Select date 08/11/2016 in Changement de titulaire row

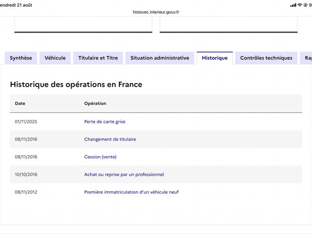tap(26, 139)
